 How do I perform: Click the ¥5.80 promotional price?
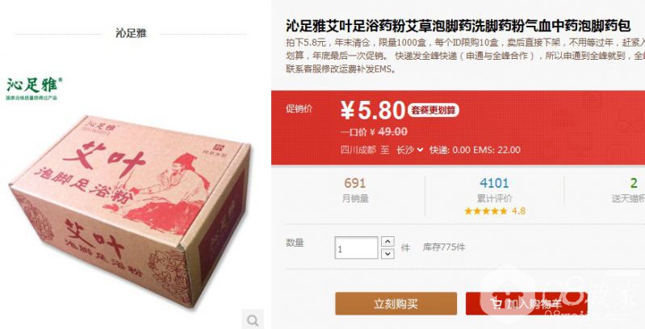coord(373,110)
